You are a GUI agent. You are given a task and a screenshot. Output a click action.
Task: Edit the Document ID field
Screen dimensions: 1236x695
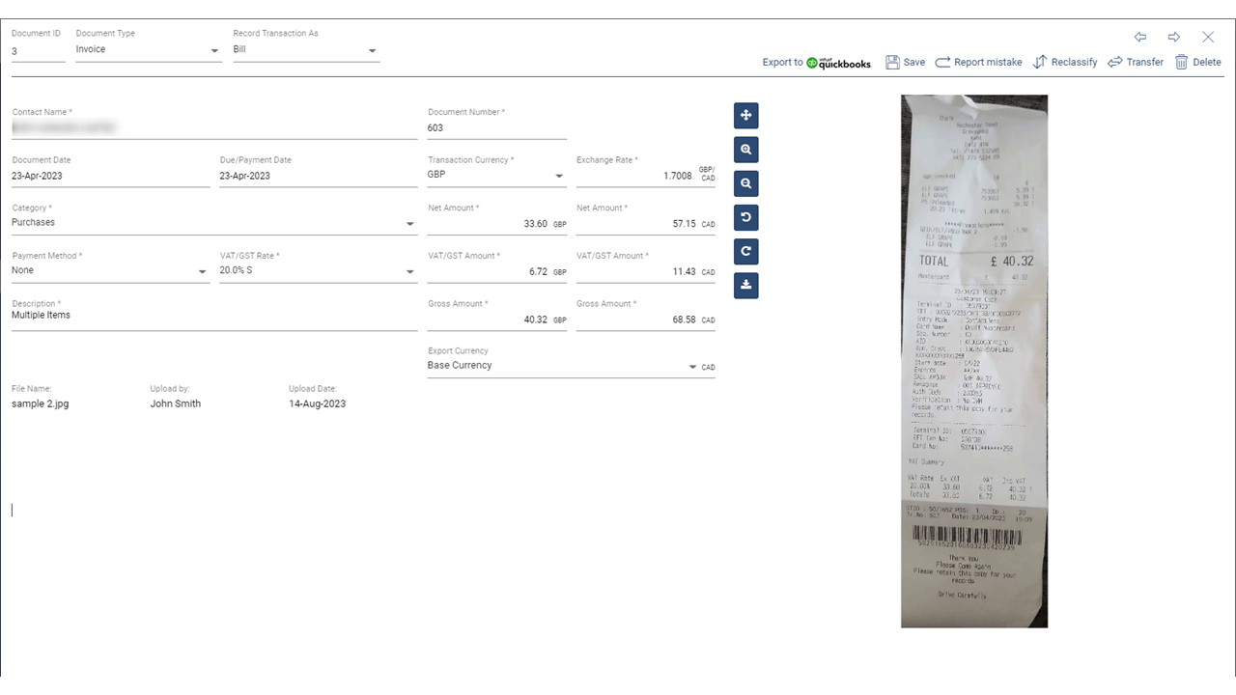(x=37, y=49)
